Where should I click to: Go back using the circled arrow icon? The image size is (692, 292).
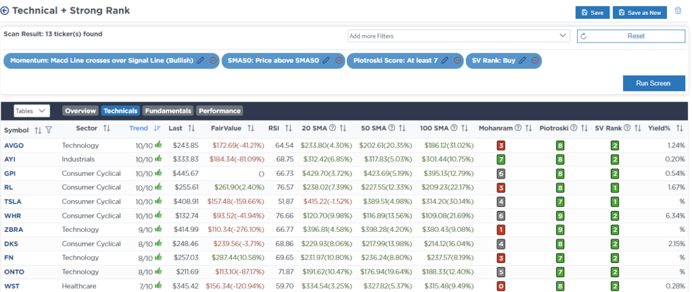(x=5, y=11)
